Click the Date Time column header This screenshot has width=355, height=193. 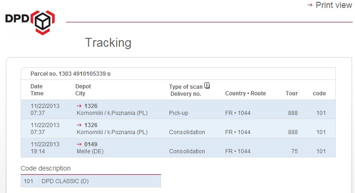(x=37, y=90)
